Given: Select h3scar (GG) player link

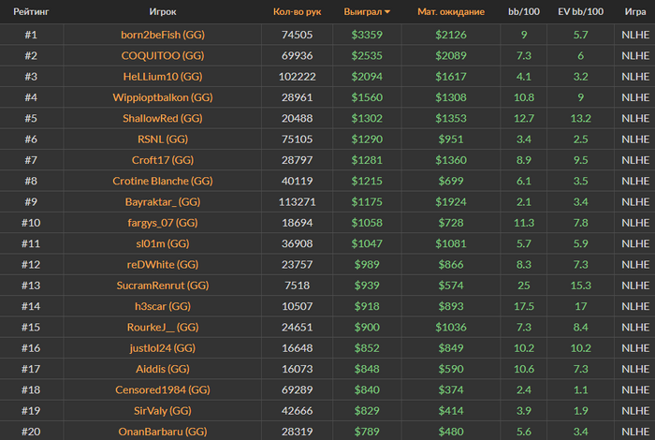Looking at the screenshot, I should pos(163,306).
